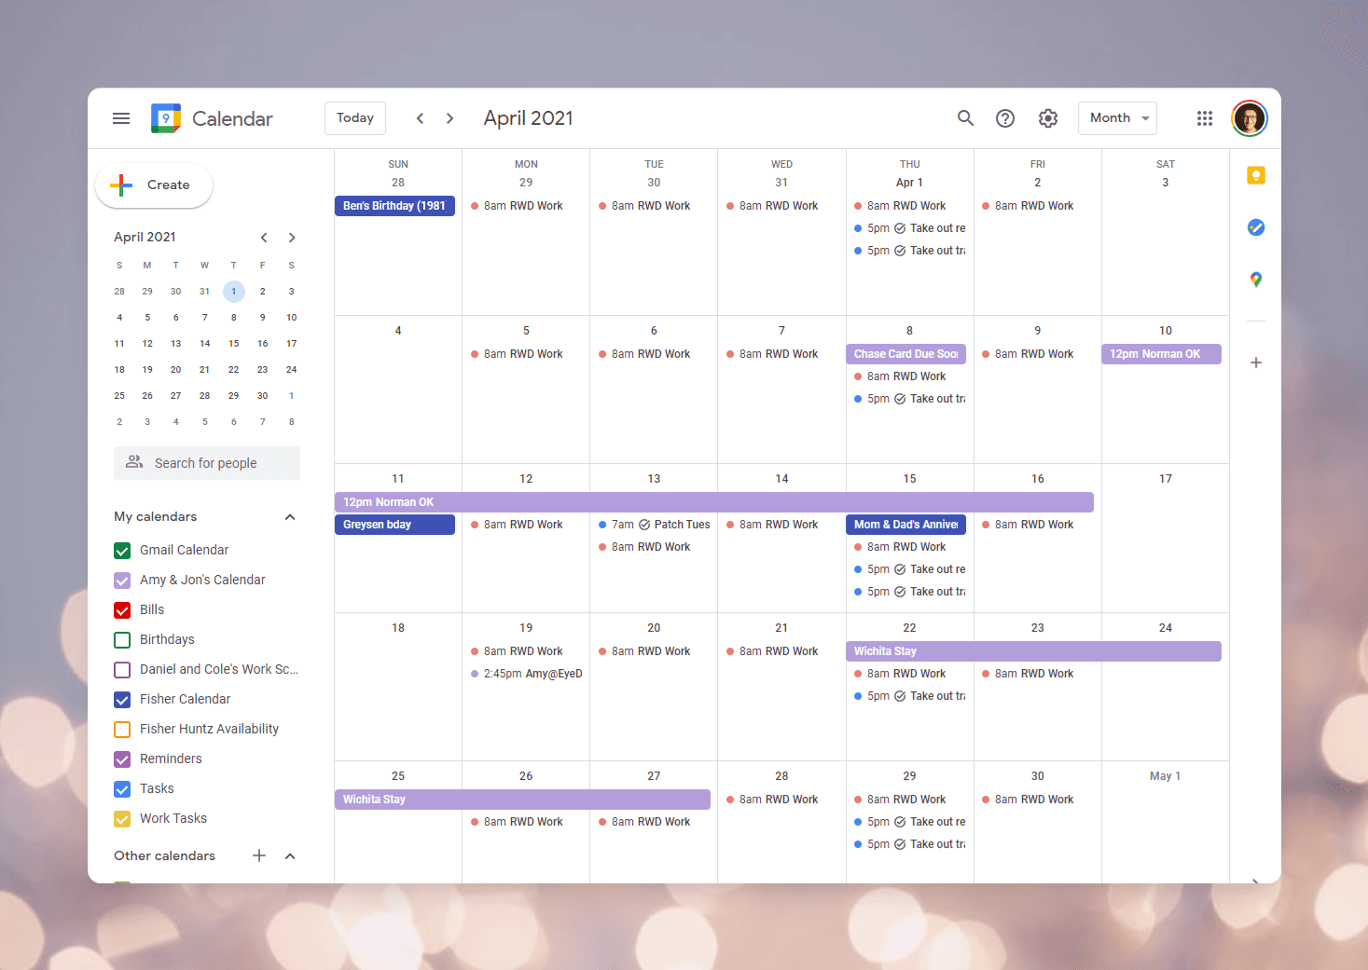Collapse the My calendars section

click(x=290, y=516)
